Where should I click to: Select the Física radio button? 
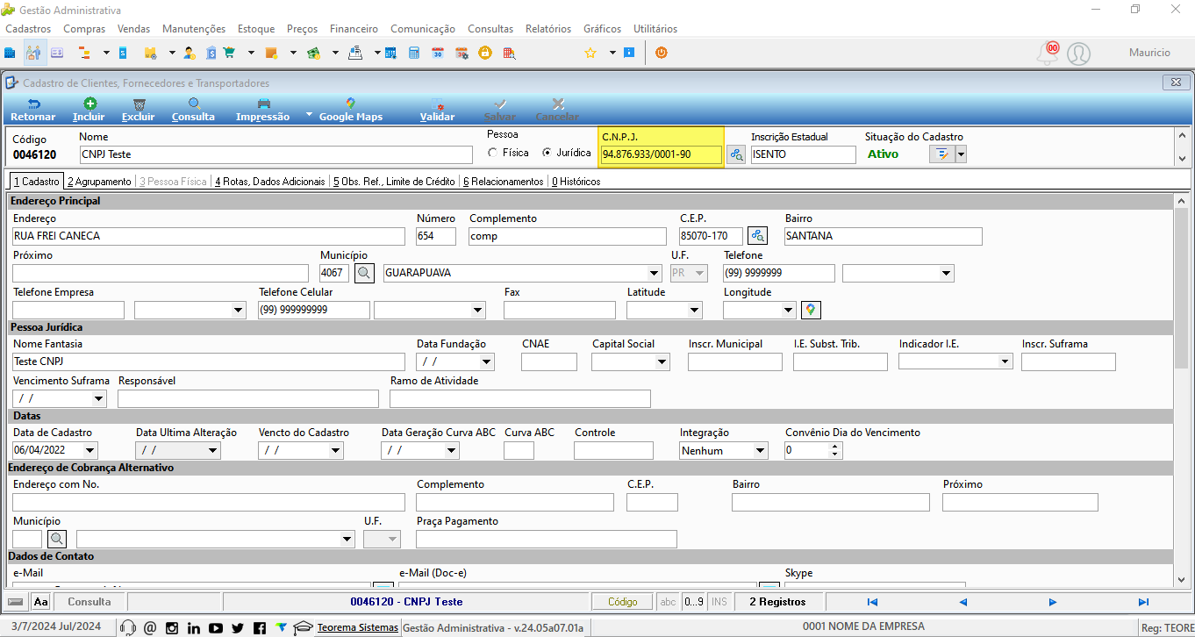[x=492, y=153]
